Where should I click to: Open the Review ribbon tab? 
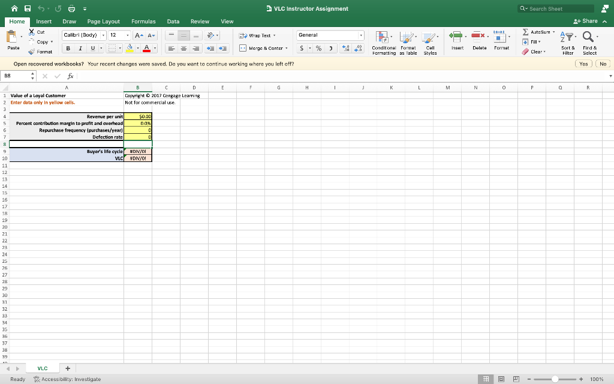click(200, 21)
